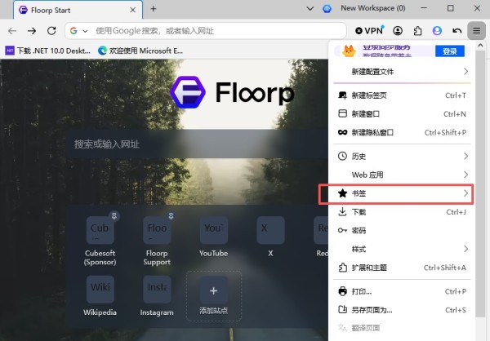Go forward to the next page
The height and width of the screenshot is (341, 490).
pyautogui.click(x=32, y=31)
